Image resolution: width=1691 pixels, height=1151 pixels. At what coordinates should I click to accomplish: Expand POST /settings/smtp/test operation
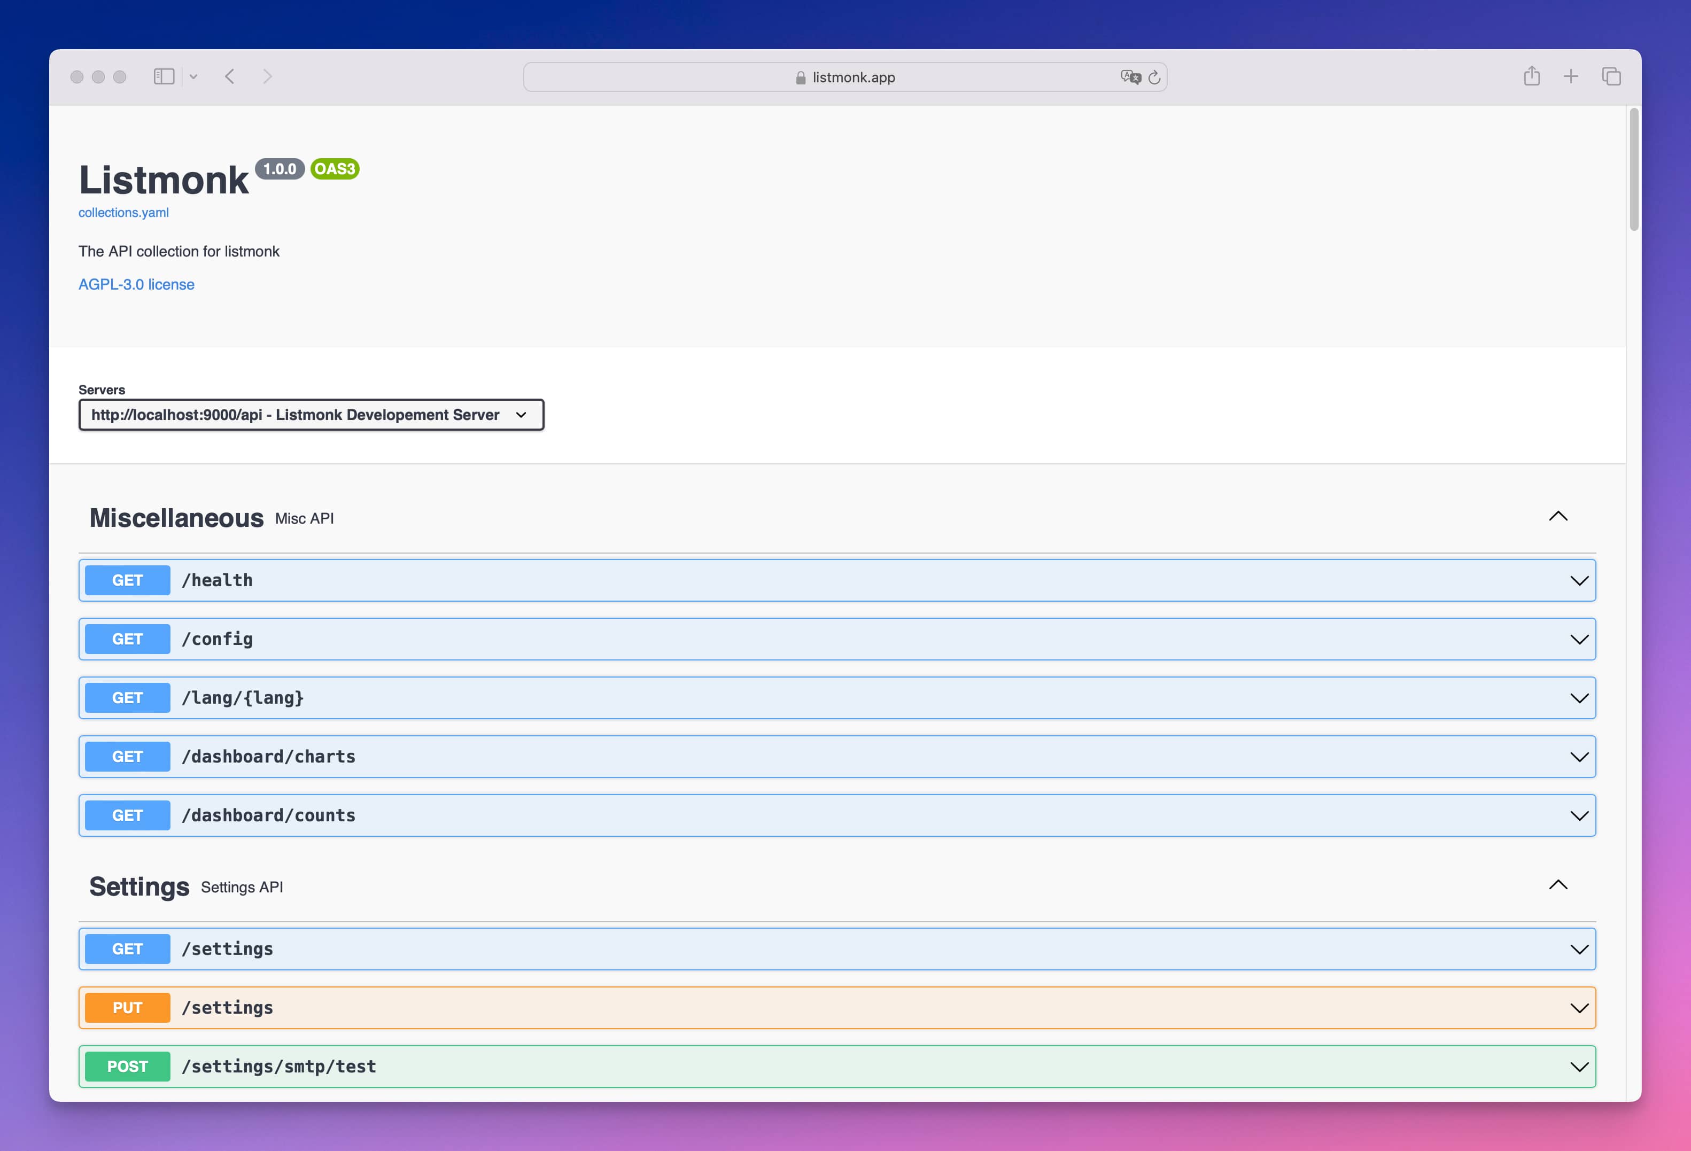[837, 1067]
